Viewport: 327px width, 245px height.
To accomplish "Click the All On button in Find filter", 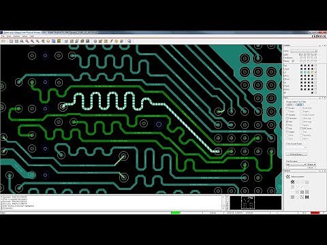I will [290, 105].
